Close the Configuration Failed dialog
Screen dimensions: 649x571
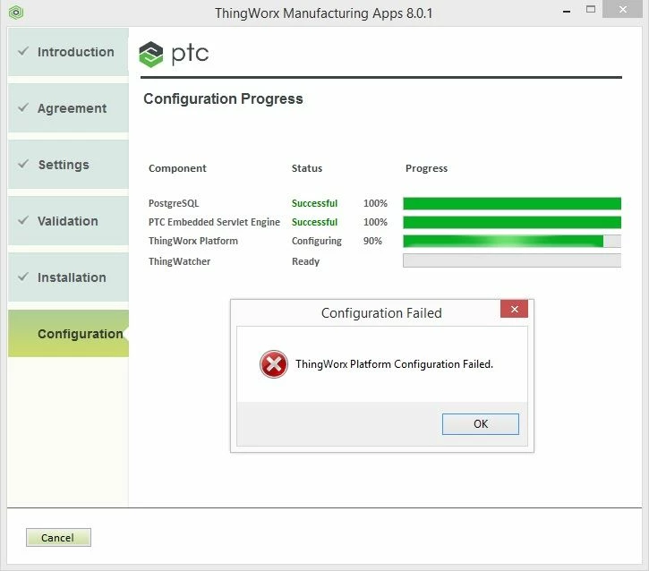pos(514,309)
